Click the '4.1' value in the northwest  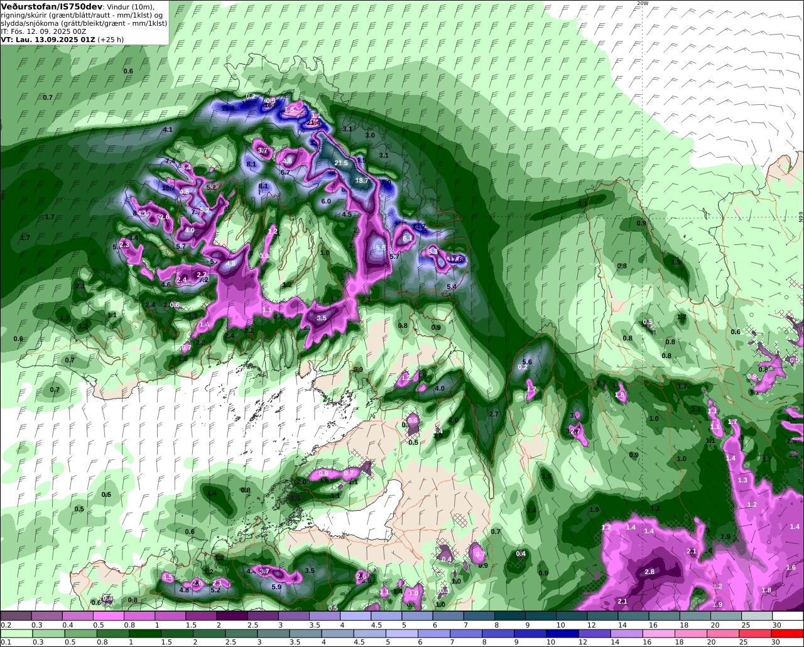click(168, 129)
